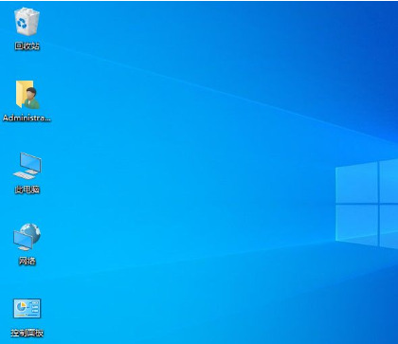Click the 回收站 label text
This screenshot has height=344, width=398.
click(x=27, y=46)
